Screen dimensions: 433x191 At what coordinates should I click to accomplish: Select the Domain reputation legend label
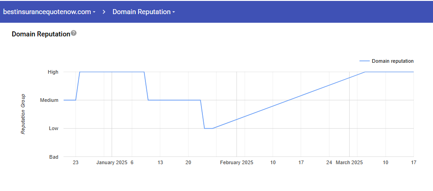392,61
